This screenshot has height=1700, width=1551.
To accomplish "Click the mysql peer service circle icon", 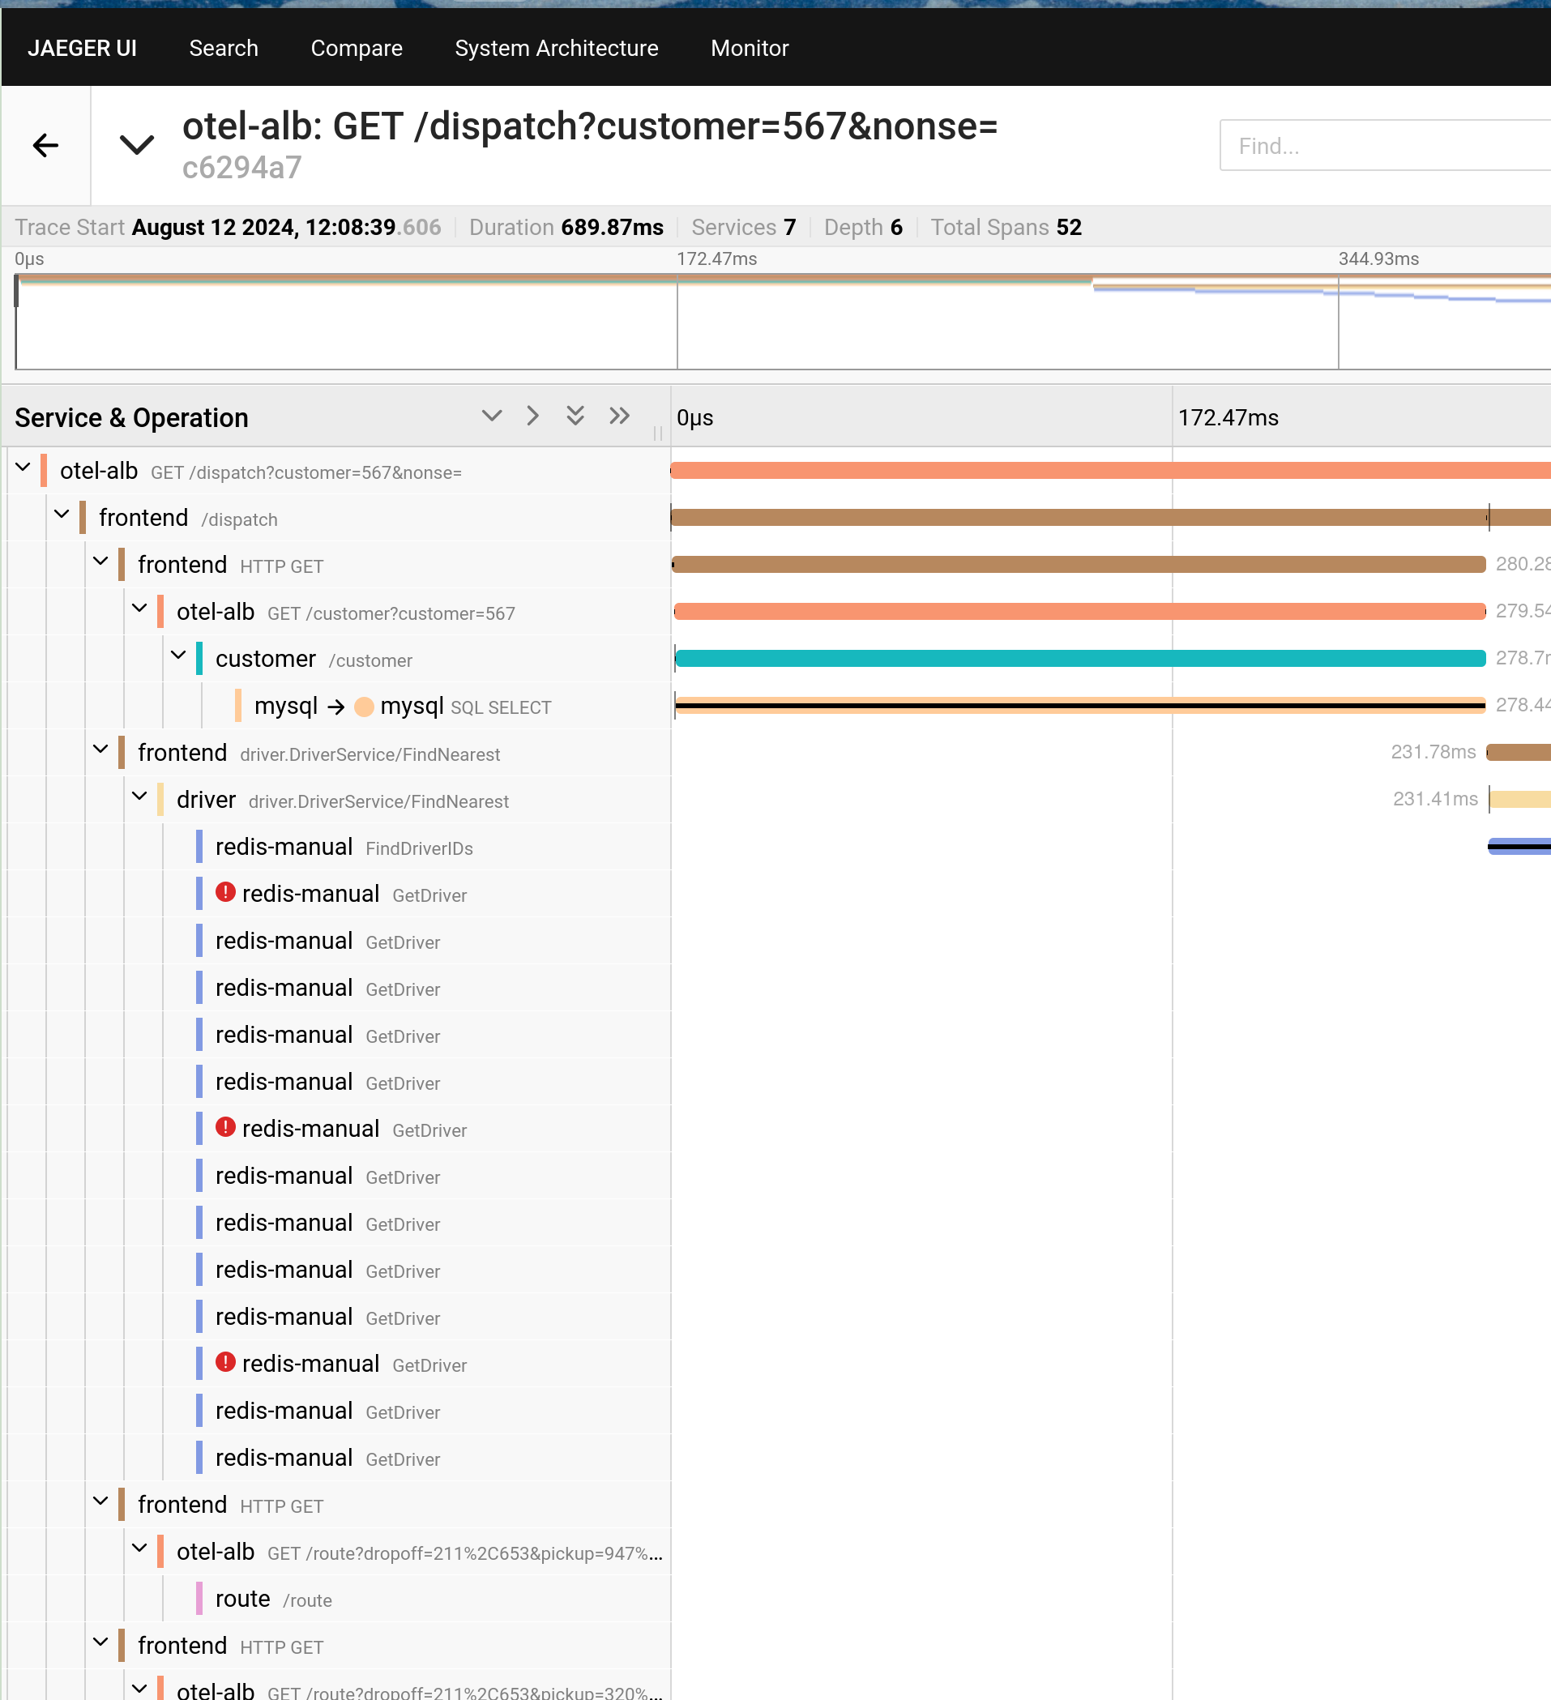I will tap(365, 707).
